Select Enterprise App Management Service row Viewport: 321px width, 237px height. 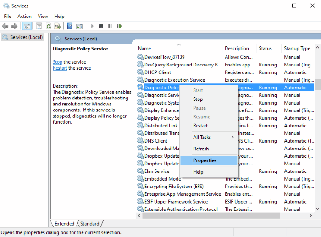tap(226, 194)
